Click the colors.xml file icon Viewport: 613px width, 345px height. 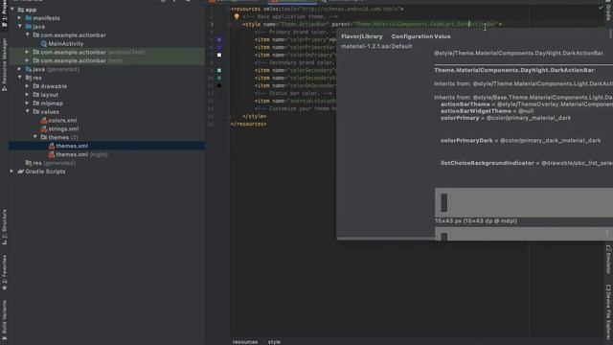(44, 121)
